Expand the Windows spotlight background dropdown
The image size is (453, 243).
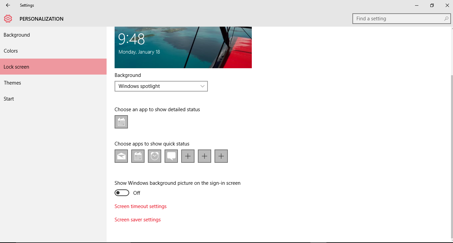click(x=161, y=86)
